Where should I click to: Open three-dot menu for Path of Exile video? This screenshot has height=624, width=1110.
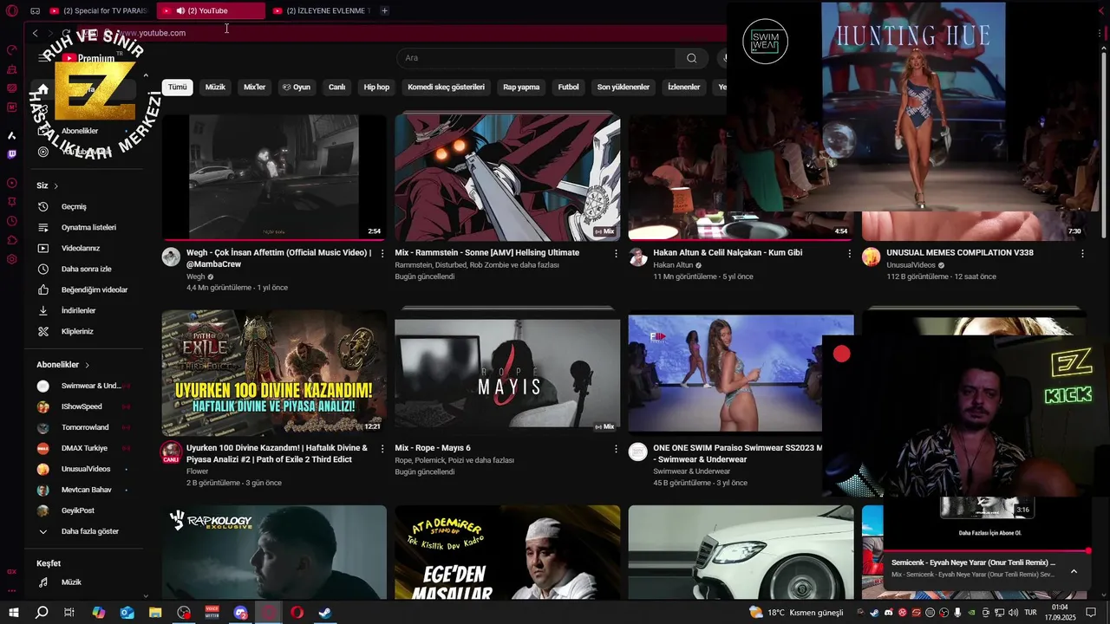tap(382, 448)
